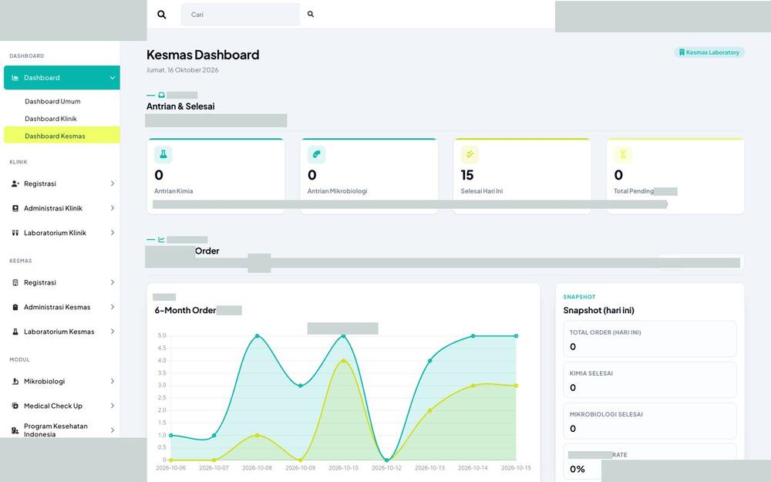Click the line-chart icon above Order section
The image size is (771, 482).
pyautogui.click(x=161, y=240)
